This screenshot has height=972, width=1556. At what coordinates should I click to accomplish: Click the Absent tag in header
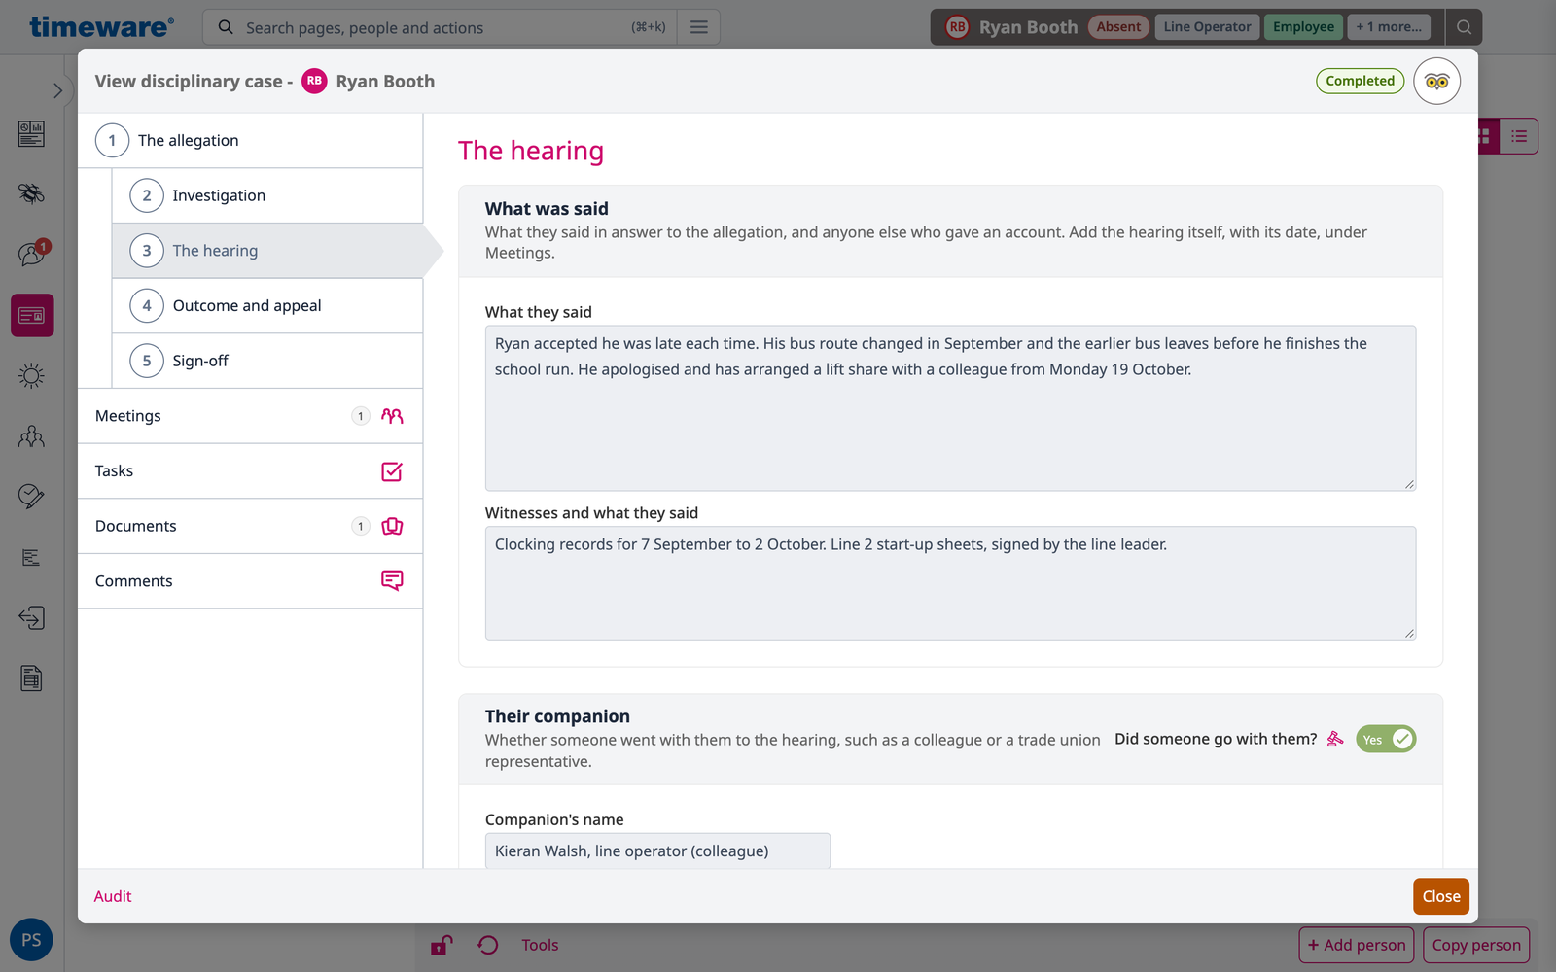(x=1118, y=27)
